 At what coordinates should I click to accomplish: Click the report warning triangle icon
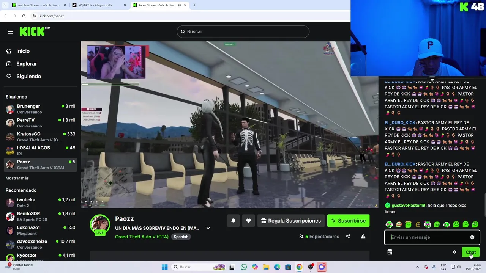click(363, 237)
